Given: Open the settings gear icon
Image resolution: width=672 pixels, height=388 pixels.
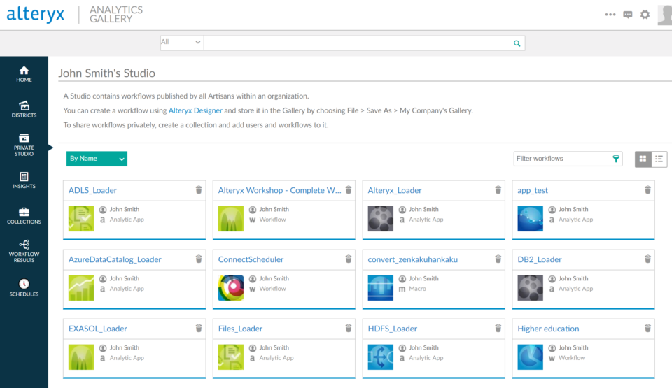Looking at the screenshot, I should click(x=645, y=15).
